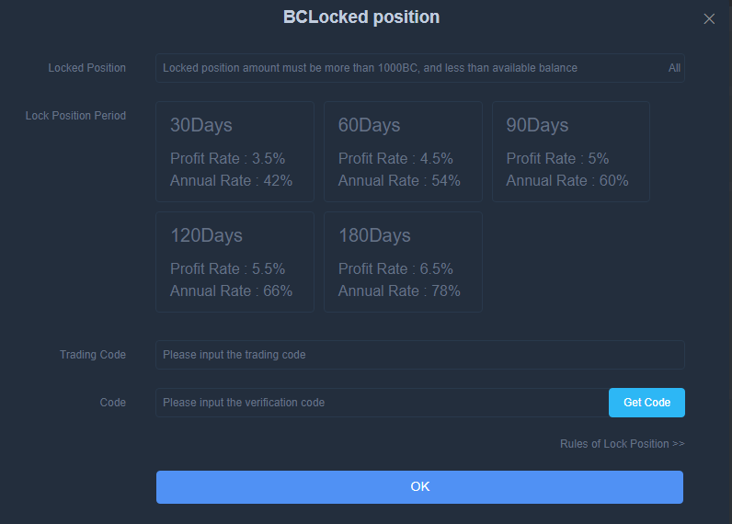Open Rules of Lock Position link
The height and width of the screenshot is (524, 732).
[622, 444]
